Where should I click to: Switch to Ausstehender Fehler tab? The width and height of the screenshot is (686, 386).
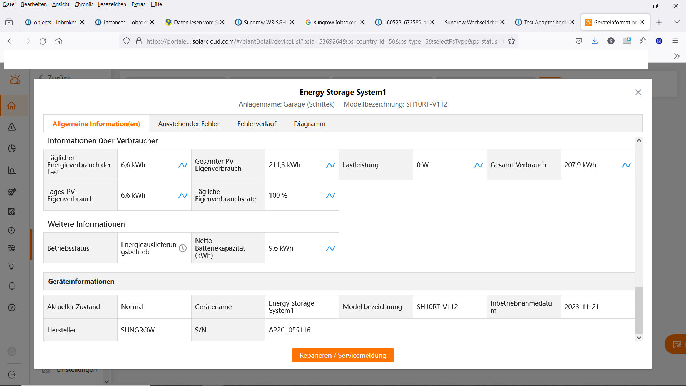tap(189, 124)
